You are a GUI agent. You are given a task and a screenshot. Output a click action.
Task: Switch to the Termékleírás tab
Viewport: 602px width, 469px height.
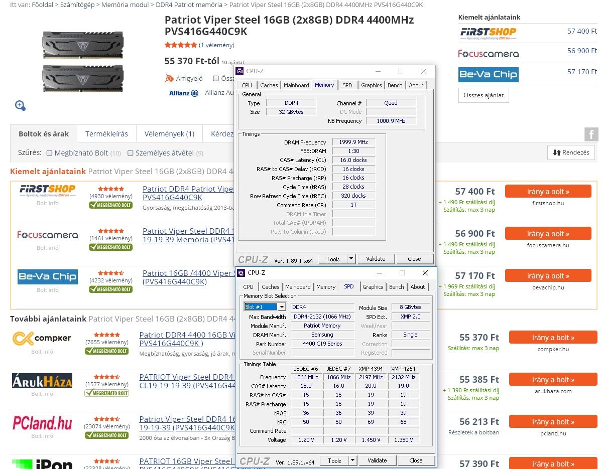click(106, 134)
